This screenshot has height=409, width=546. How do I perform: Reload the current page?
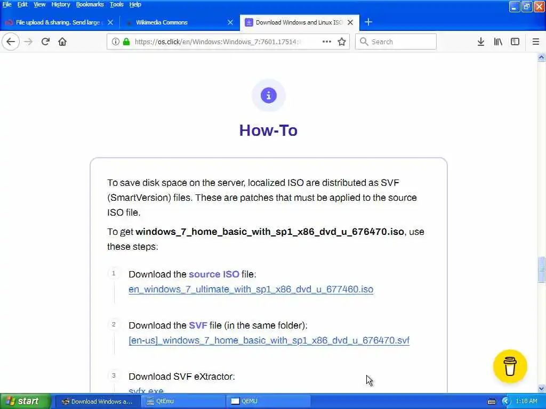(45, 42)
